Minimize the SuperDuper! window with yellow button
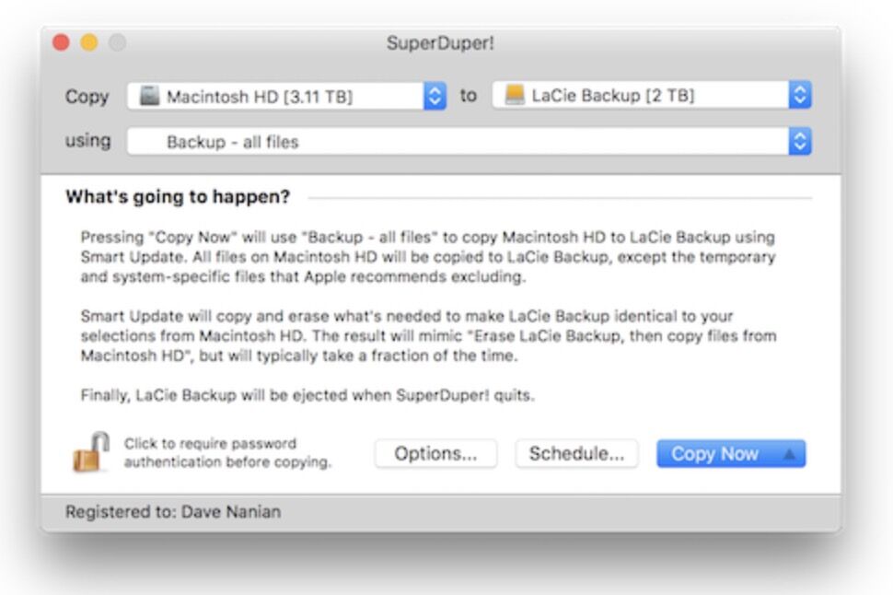This screenshot has width=893, height=595. [x=89, y=43]
